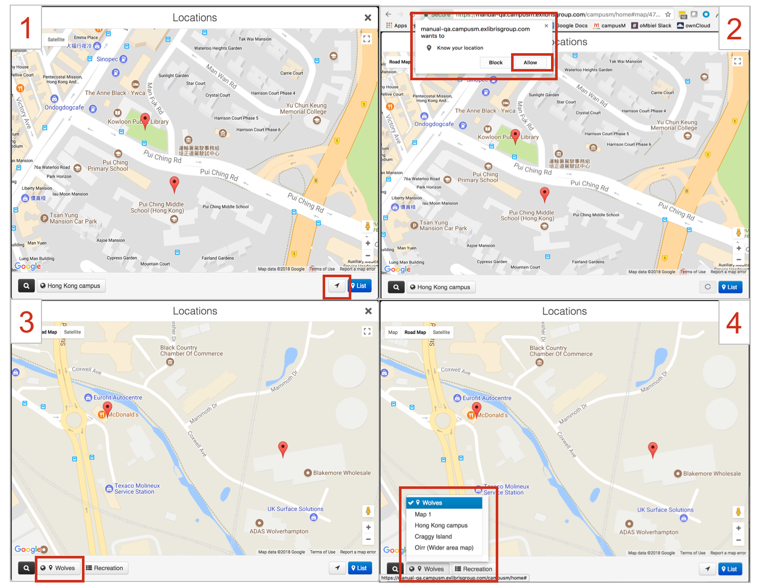Zoom in on the panel 2 map
Viewport: 761px width, 583px height.
(738, 248)
